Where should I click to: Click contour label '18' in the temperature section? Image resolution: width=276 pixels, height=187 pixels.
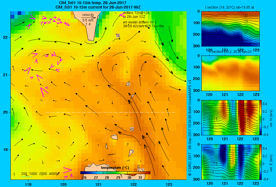click(x=215, y=30)
